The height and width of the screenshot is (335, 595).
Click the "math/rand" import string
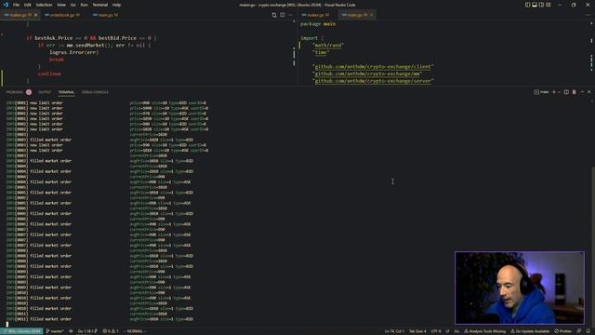pyautogui.click(x=328, y=46)
